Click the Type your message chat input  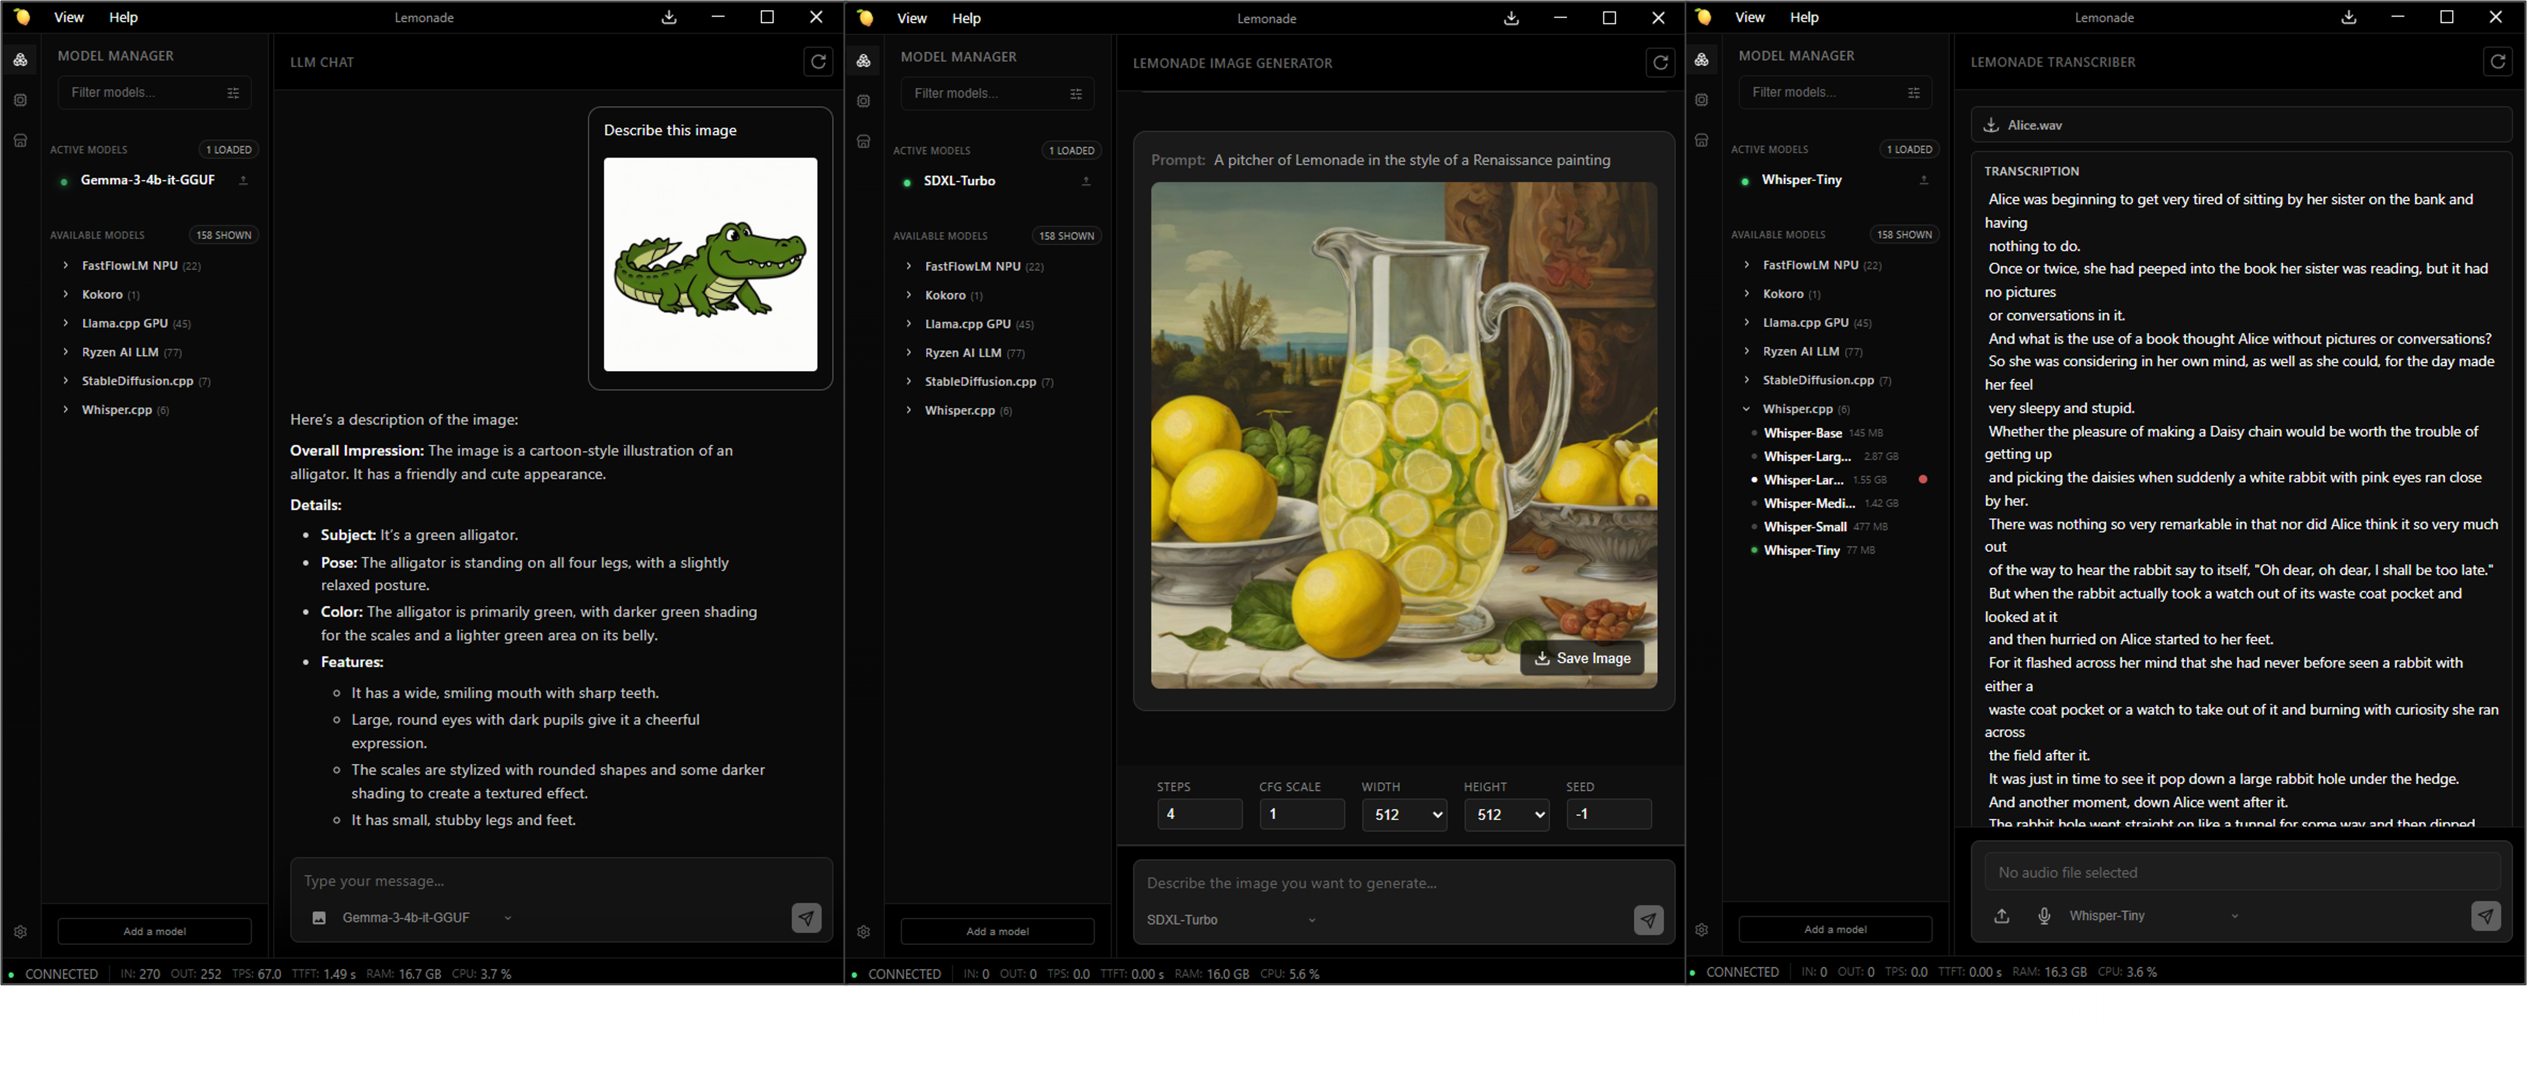coord(561,882)
